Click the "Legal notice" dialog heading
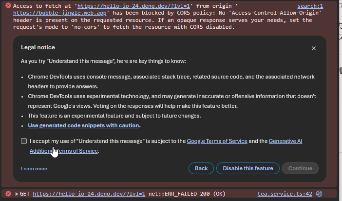 pyautogui.click(x=38, y=47)
